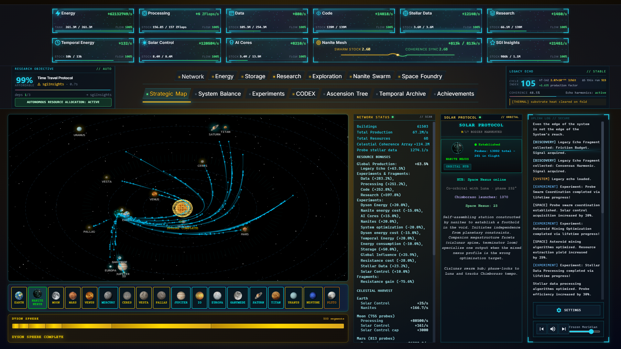
Task: Select the Moon body icon
Action: click(x=56, y=298)
